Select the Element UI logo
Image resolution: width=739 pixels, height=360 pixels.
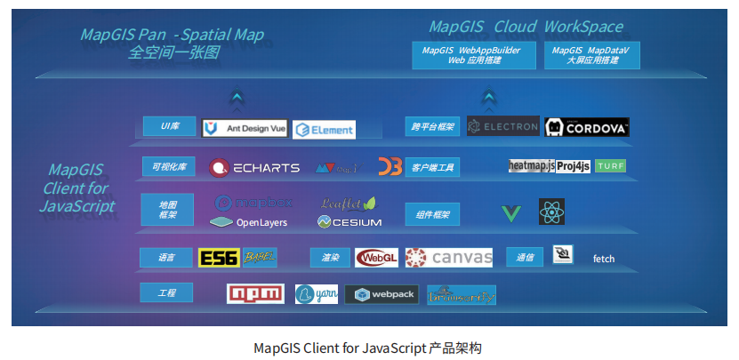coord(325,130)
